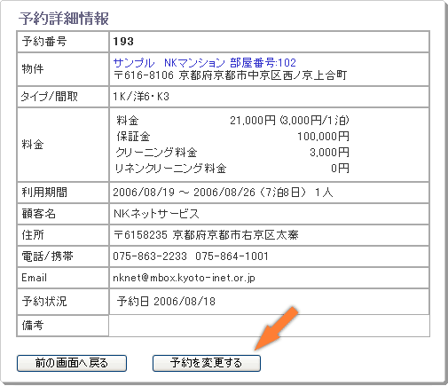Select the 電話/携帯 row label
The height and width of the screenshot is (386, 448).
[x=47, y=256]
